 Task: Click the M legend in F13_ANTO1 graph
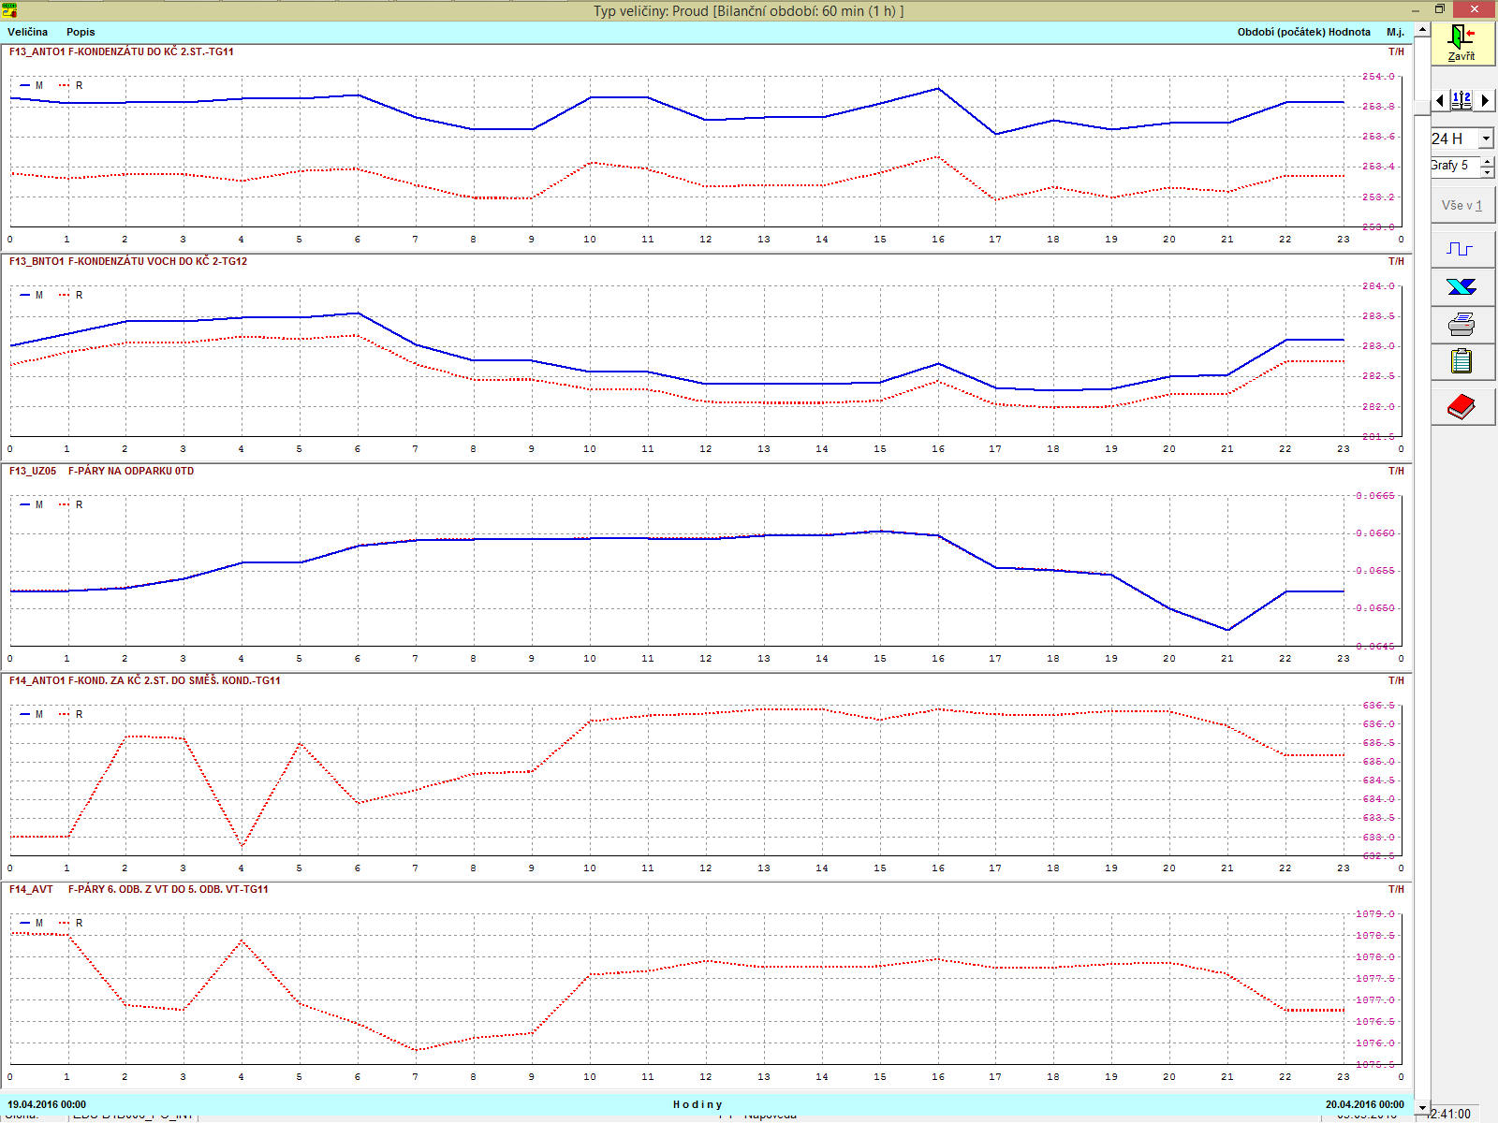(32, 85)
